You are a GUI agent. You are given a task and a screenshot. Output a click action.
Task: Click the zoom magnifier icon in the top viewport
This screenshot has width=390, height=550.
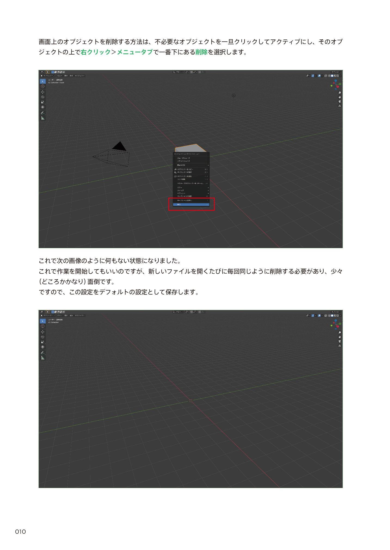340,93
